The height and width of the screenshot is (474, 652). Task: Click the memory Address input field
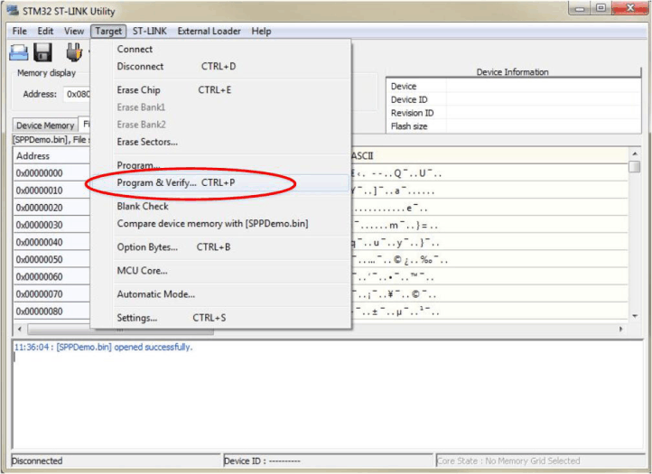pos(76,94)
